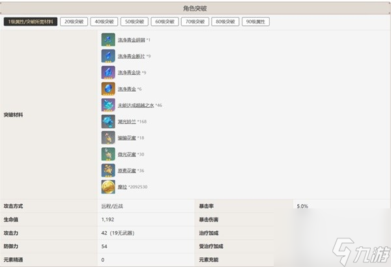Image resolution: width=391 pixels, height=267 pixels.
Task: Click the 防御力 label
Action: tap(11, 246)
